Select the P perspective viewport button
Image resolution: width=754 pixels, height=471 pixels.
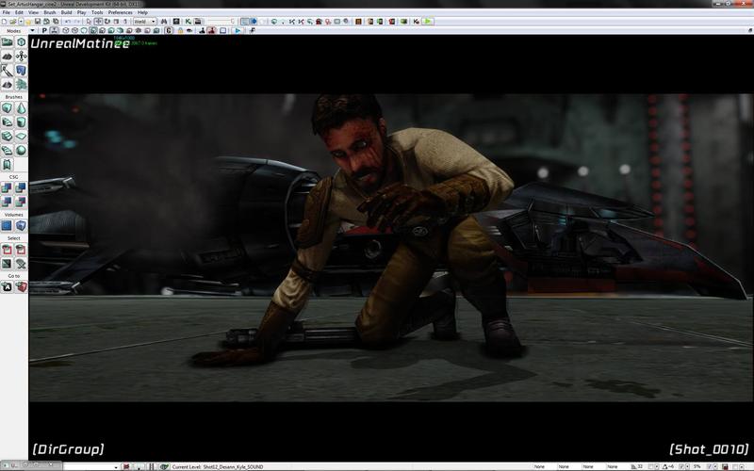click(44, 31)
